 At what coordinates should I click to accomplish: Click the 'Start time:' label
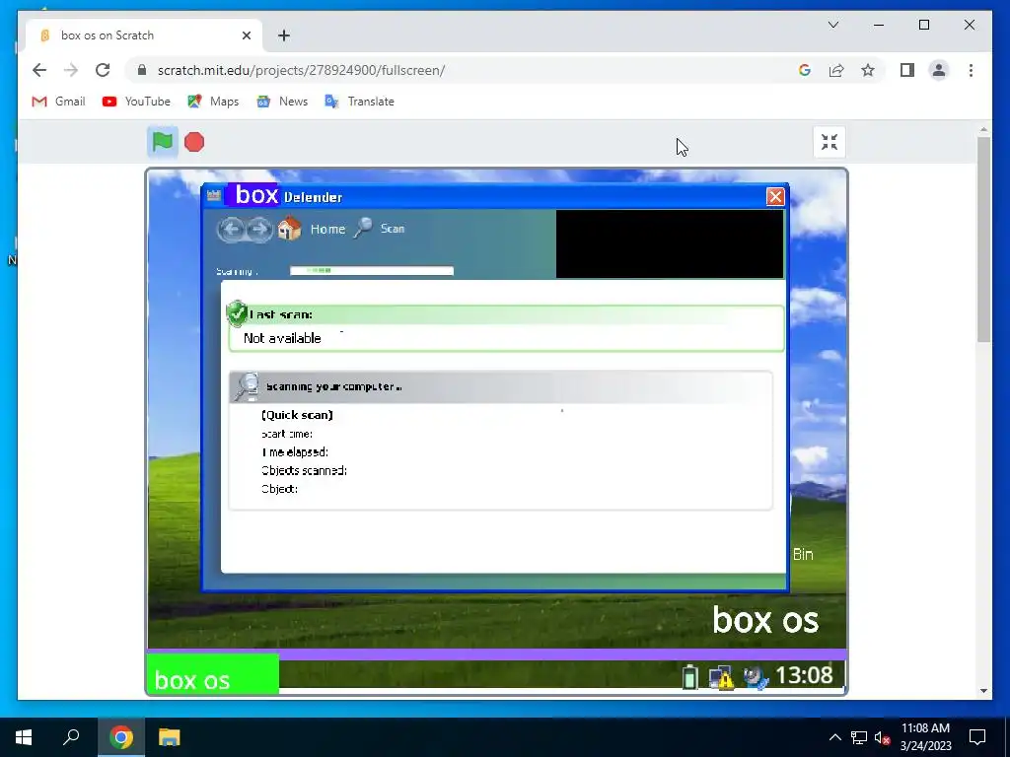tap(287, 434)
